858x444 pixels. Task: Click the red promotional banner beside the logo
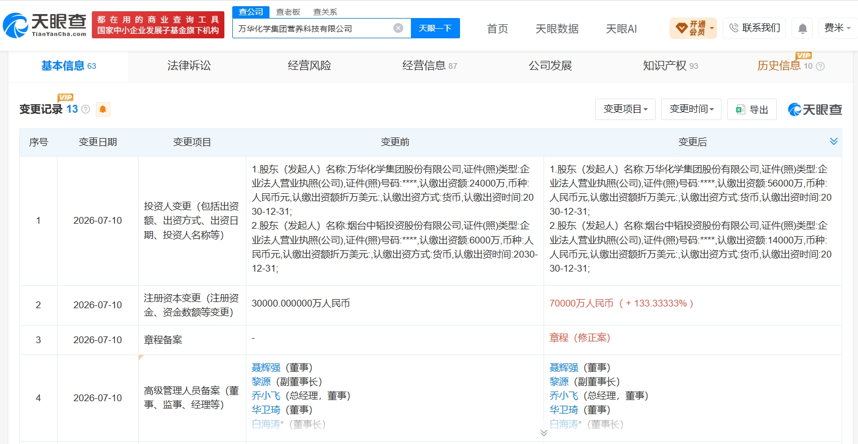[x=158, y=25]
